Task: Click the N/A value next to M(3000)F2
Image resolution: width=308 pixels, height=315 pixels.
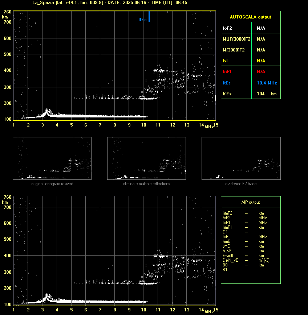Action: (261, 50)
